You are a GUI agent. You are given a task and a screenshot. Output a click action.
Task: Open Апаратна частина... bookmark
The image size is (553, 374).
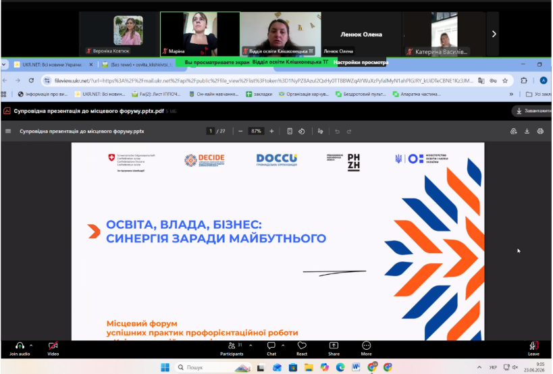coord(417,94)
